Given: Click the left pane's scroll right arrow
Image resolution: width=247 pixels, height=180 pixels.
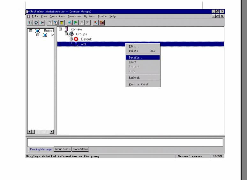Looking at the screenshot, I should (x=52, y=132).
